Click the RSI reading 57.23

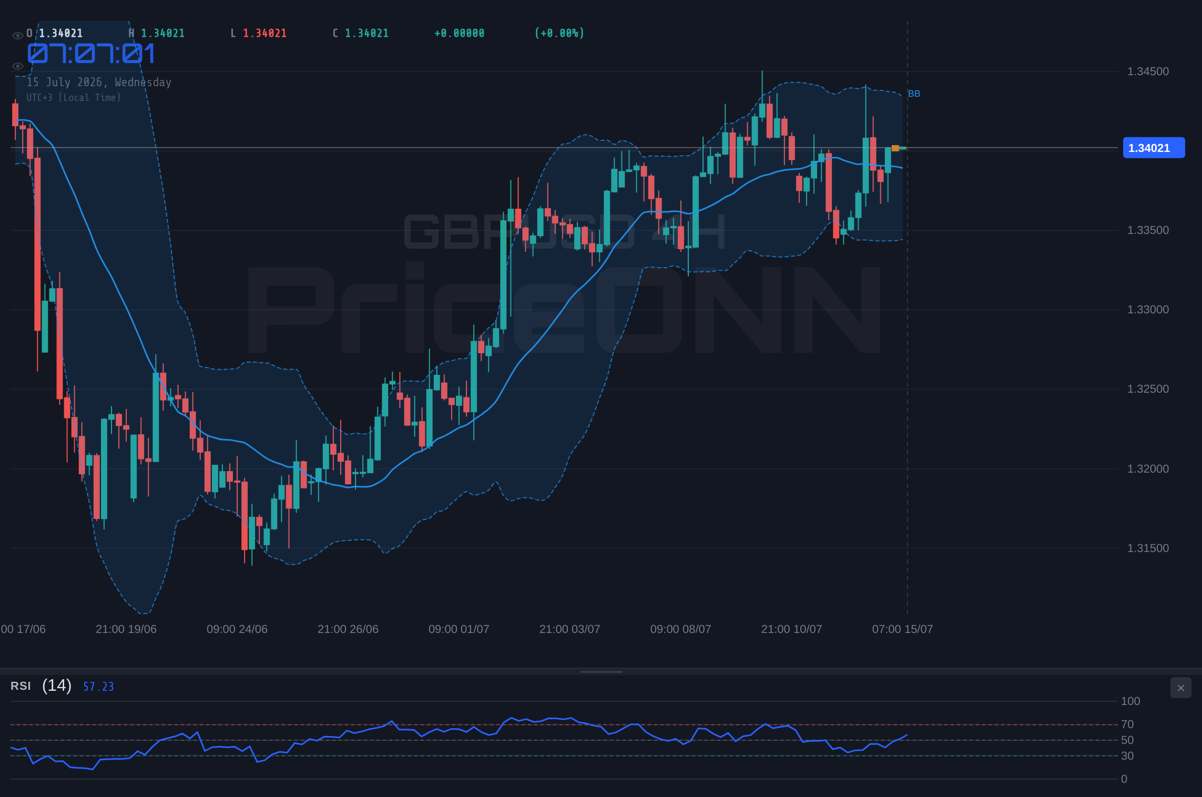[98, 687]
